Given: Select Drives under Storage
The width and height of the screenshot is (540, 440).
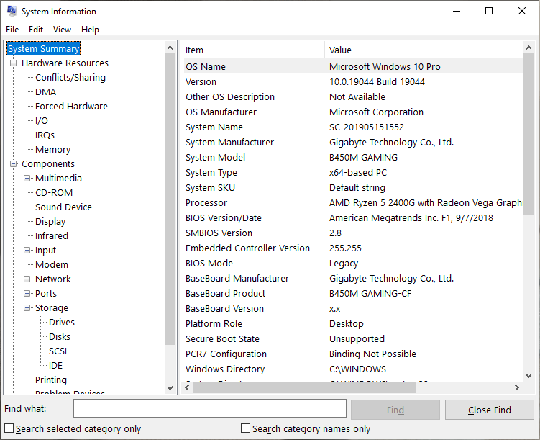Looking at the screenshot, I should coord(62,323).
